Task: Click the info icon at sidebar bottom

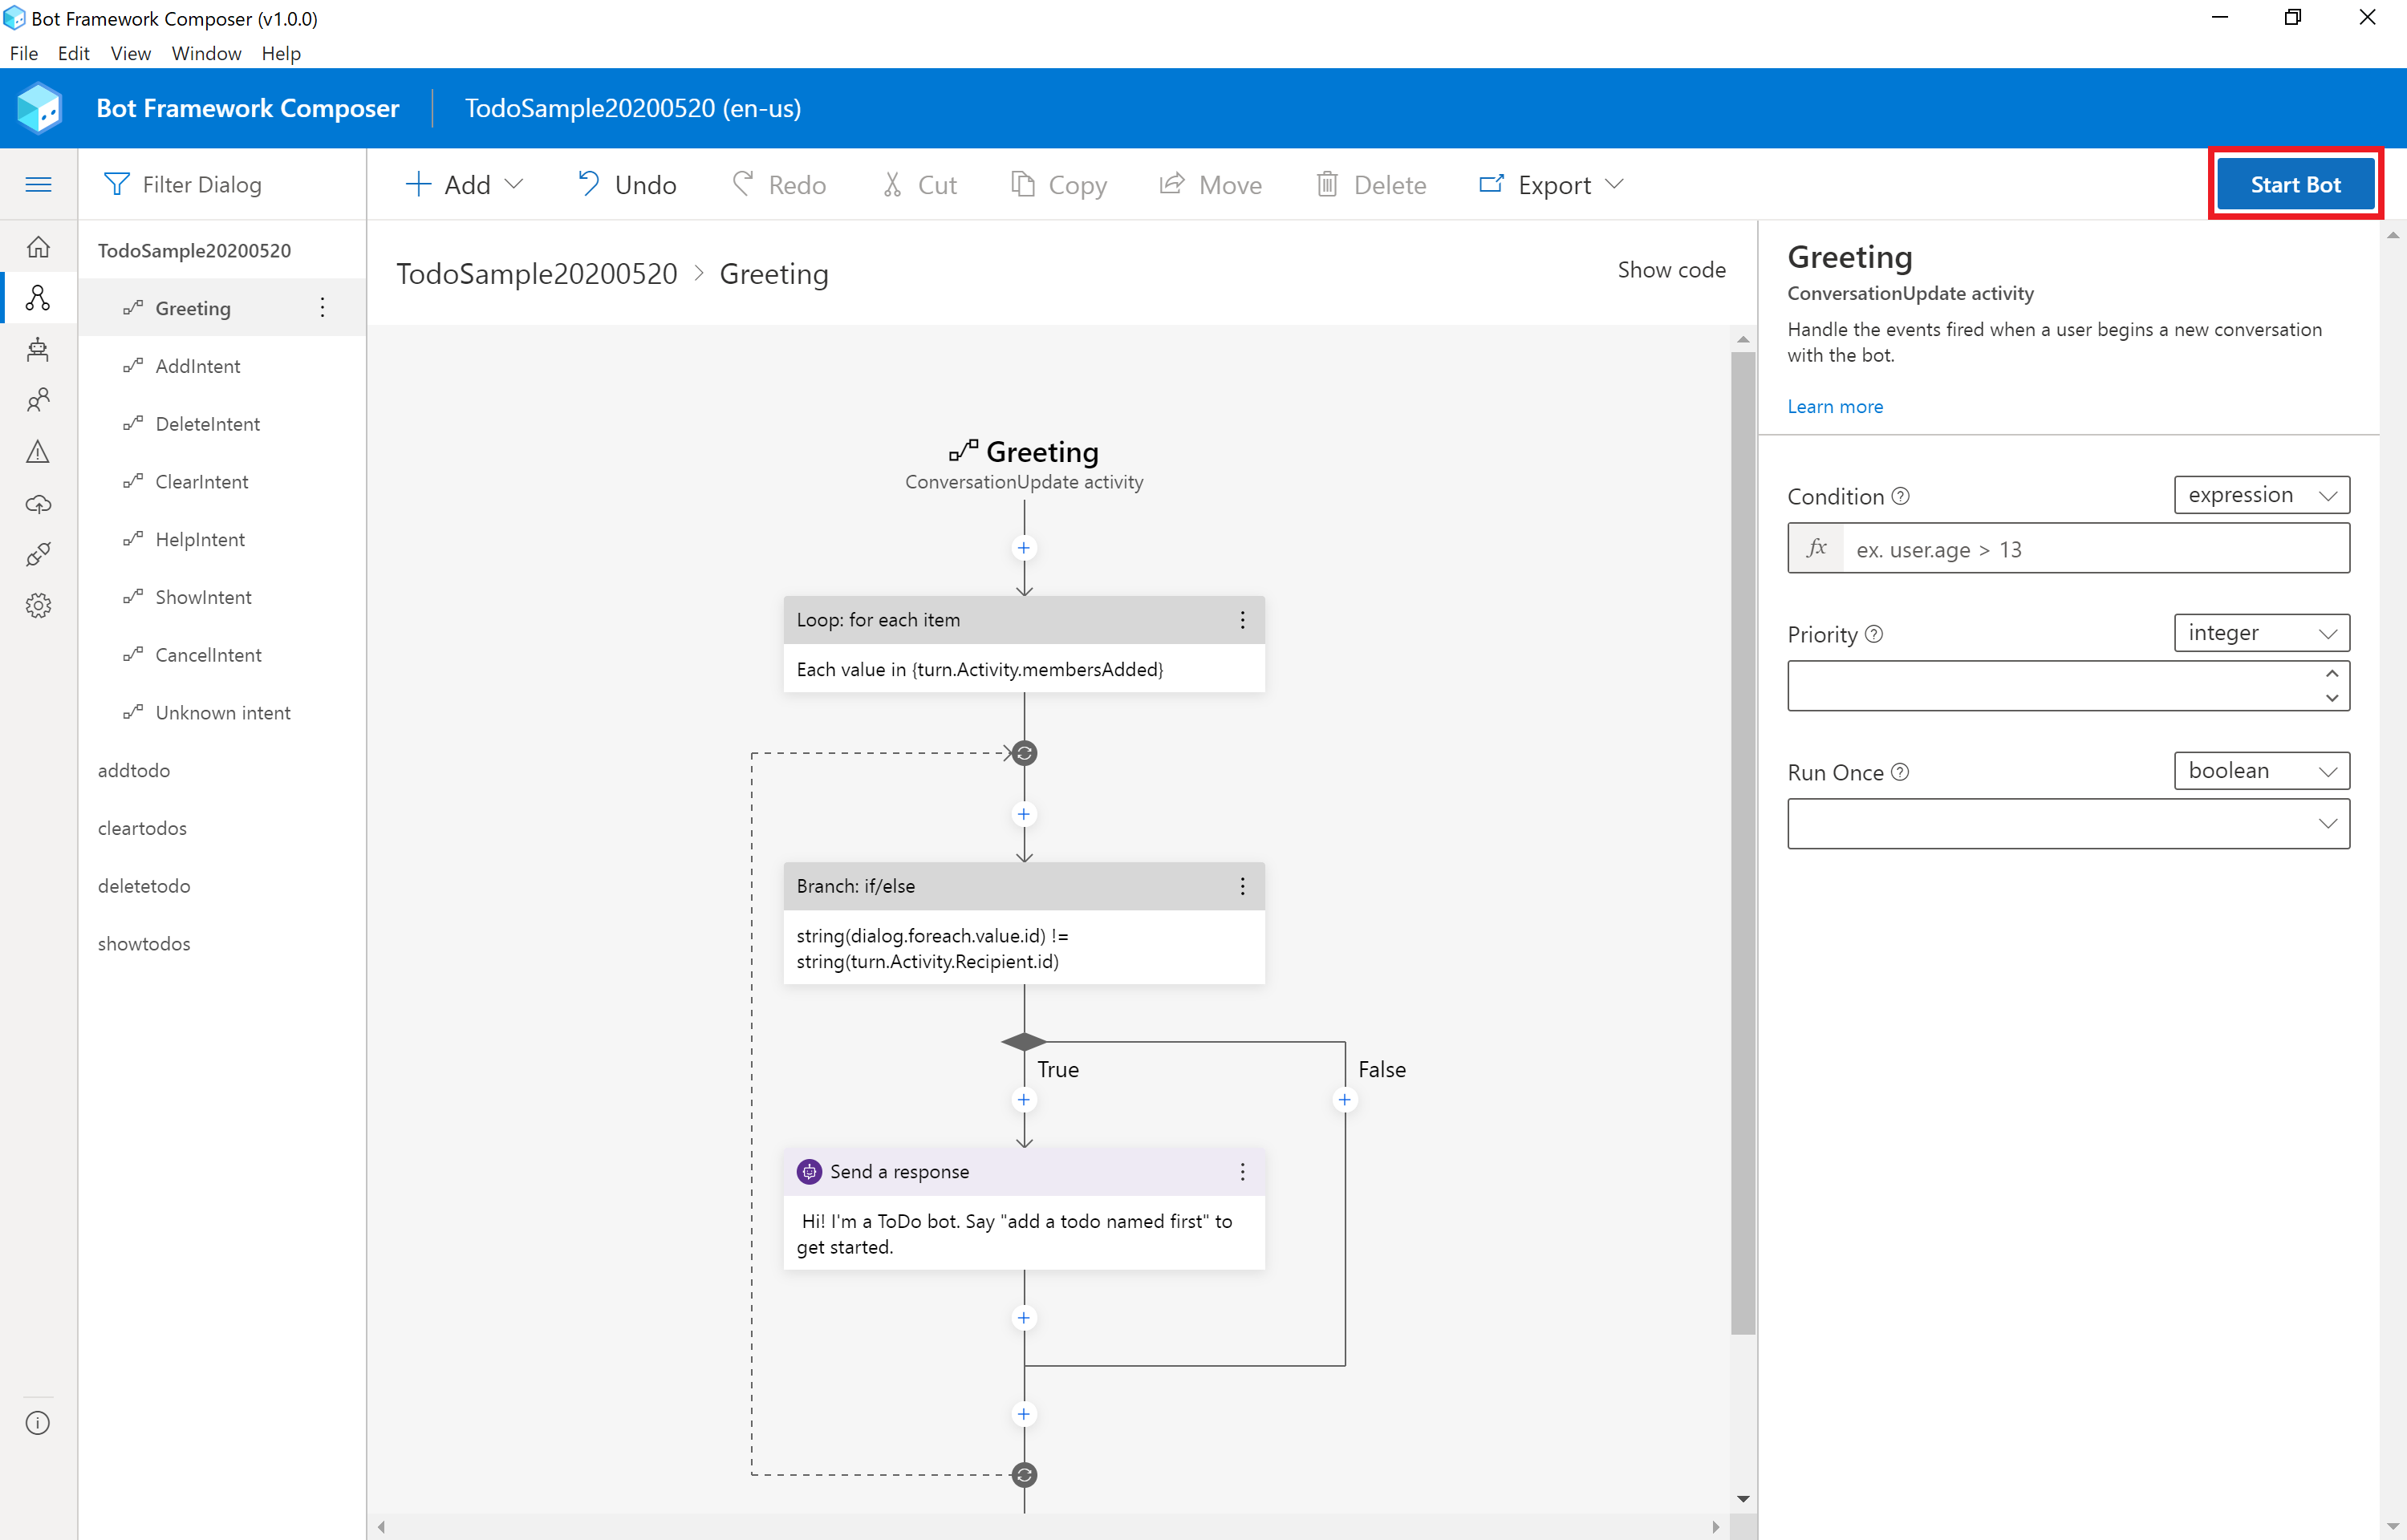Action: click(x=38, y=1422)
